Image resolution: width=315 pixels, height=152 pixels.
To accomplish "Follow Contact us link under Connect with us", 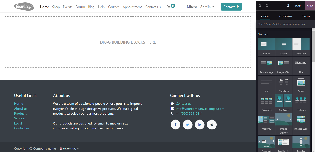I will pos(184,104).
